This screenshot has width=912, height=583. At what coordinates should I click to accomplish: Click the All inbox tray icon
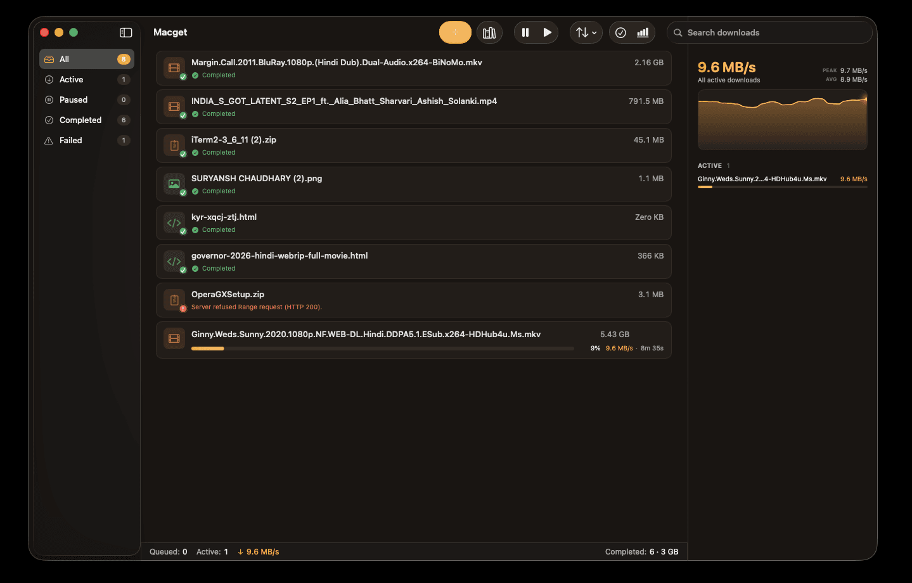coord(49,59)
